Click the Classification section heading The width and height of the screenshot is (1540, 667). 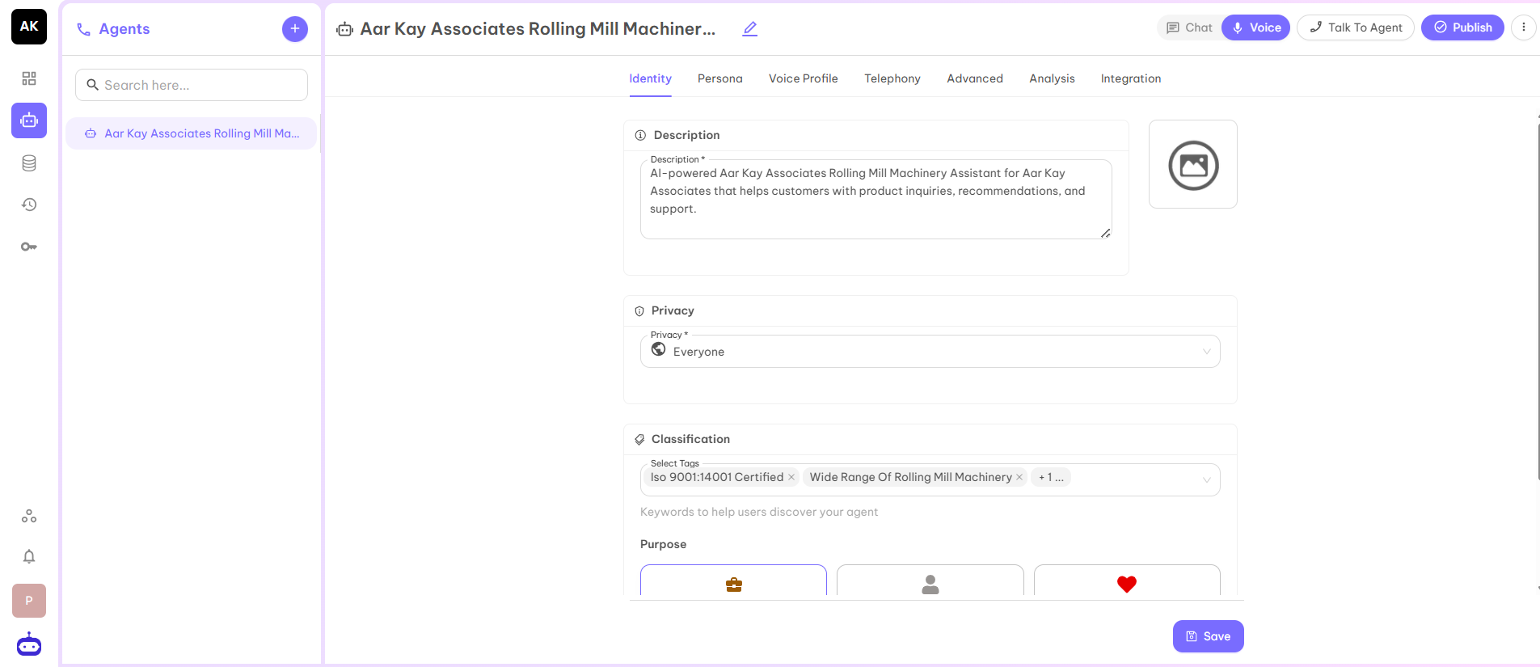(690, 439)
